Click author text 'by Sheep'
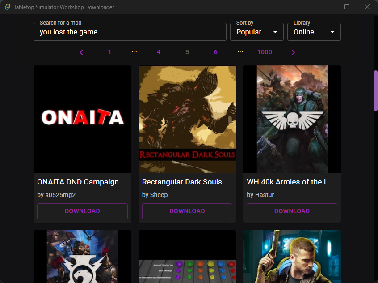 [x=155, y=195]
